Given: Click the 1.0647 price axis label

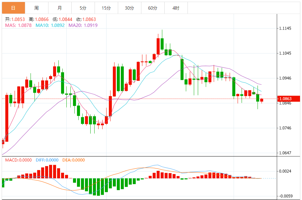Looking at the screenshot, I should point(285,153).
